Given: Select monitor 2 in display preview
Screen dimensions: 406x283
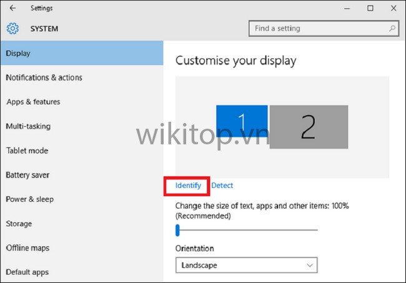Looking at the screenshot, I should 308,127.
